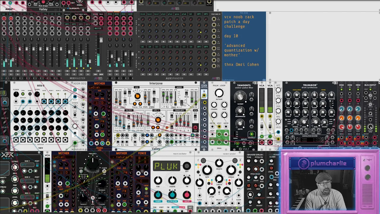Click the TONE knob on Snare Drum

pyautogui.click(x=249, y=161)
